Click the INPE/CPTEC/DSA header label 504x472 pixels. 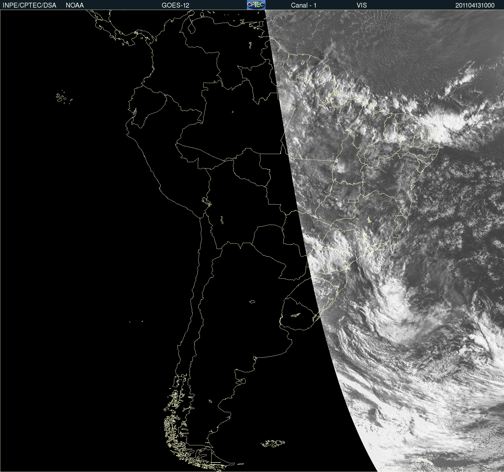(x=29, y=5)
